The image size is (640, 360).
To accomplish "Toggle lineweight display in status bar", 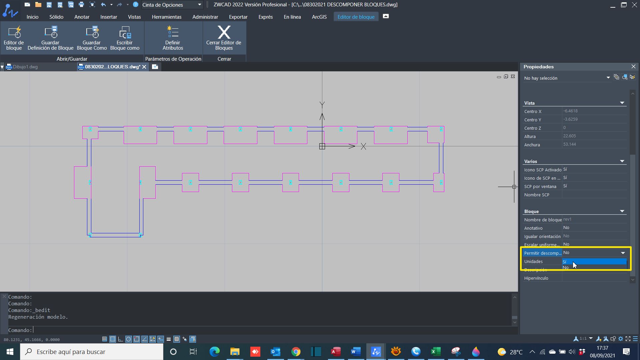I will 169,339.
